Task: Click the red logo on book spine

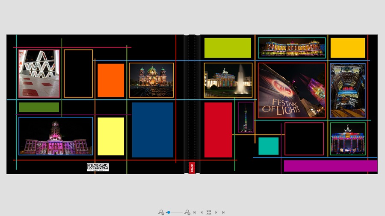Action: 192,168
